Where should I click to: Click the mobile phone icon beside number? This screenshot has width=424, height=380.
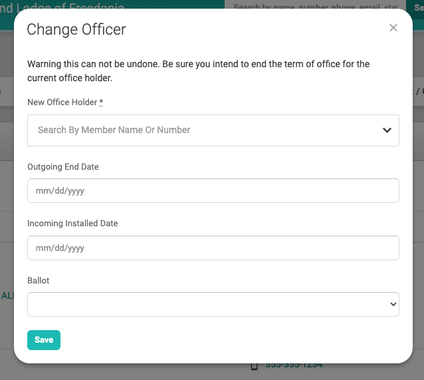[254, 366]
